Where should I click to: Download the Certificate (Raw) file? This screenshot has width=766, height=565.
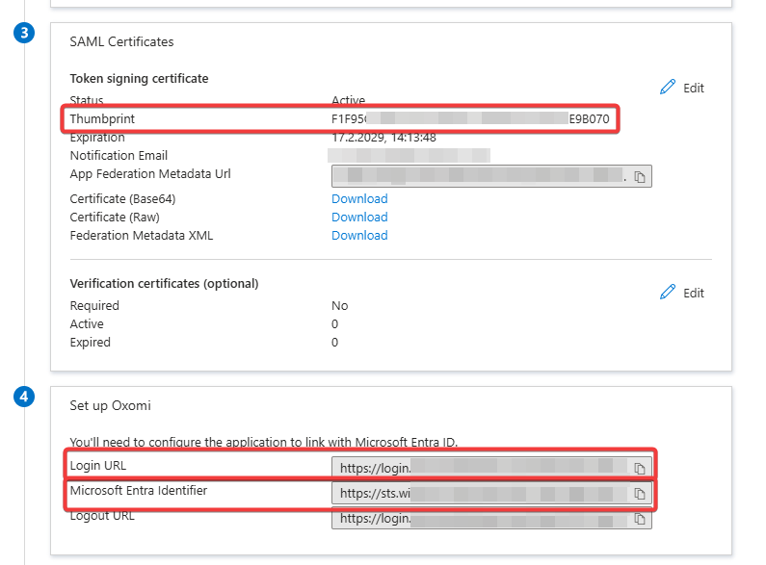click(359, 218)
